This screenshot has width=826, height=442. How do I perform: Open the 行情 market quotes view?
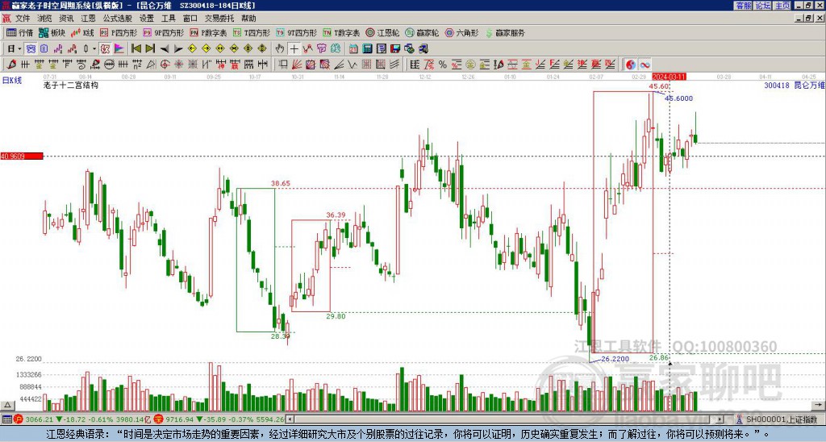coord(19,32)
